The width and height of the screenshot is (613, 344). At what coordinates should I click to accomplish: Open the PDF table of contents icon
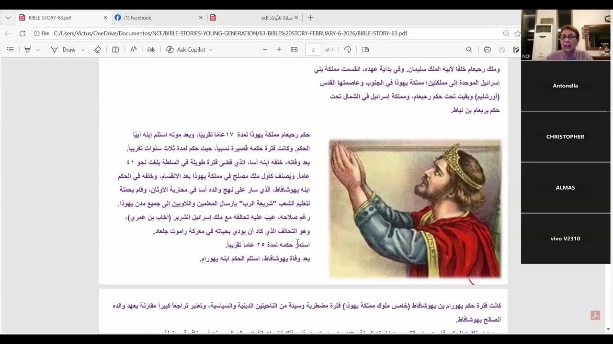11,50
